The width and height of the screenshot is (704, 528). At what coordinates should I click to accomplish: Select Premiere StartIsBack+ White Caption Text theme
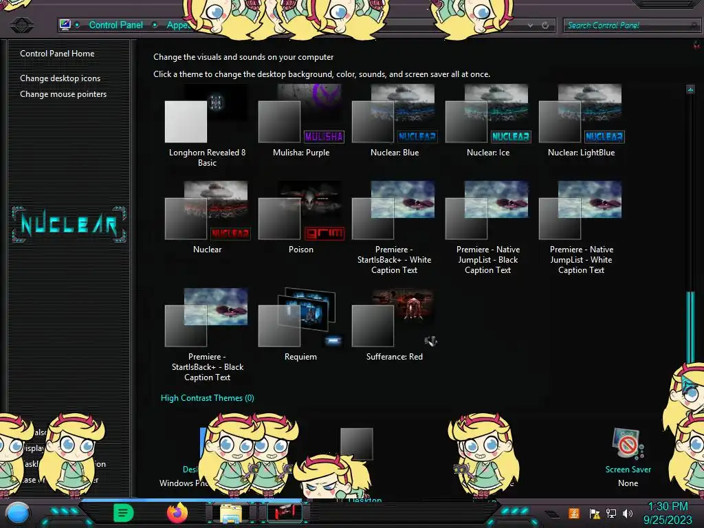pyautogui.click(x=394, y=228)
